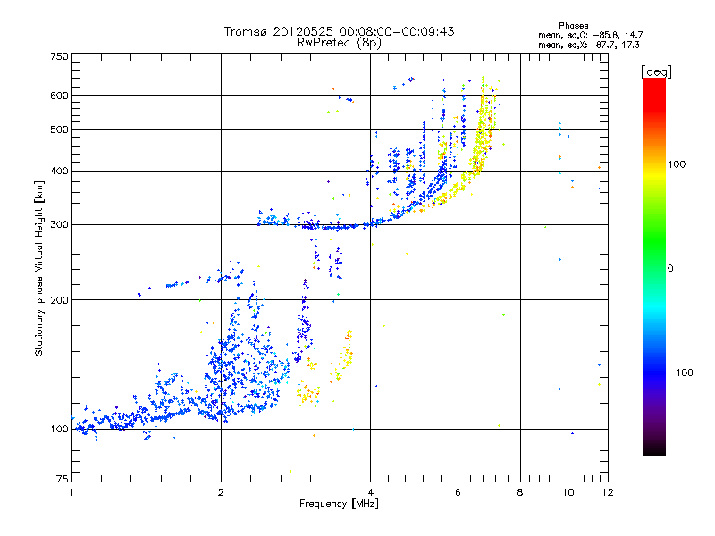The width and height of the screenshot is (715, 536).
Task: Click the y-axis tick label '400'
Action: (x=59, y=172)
